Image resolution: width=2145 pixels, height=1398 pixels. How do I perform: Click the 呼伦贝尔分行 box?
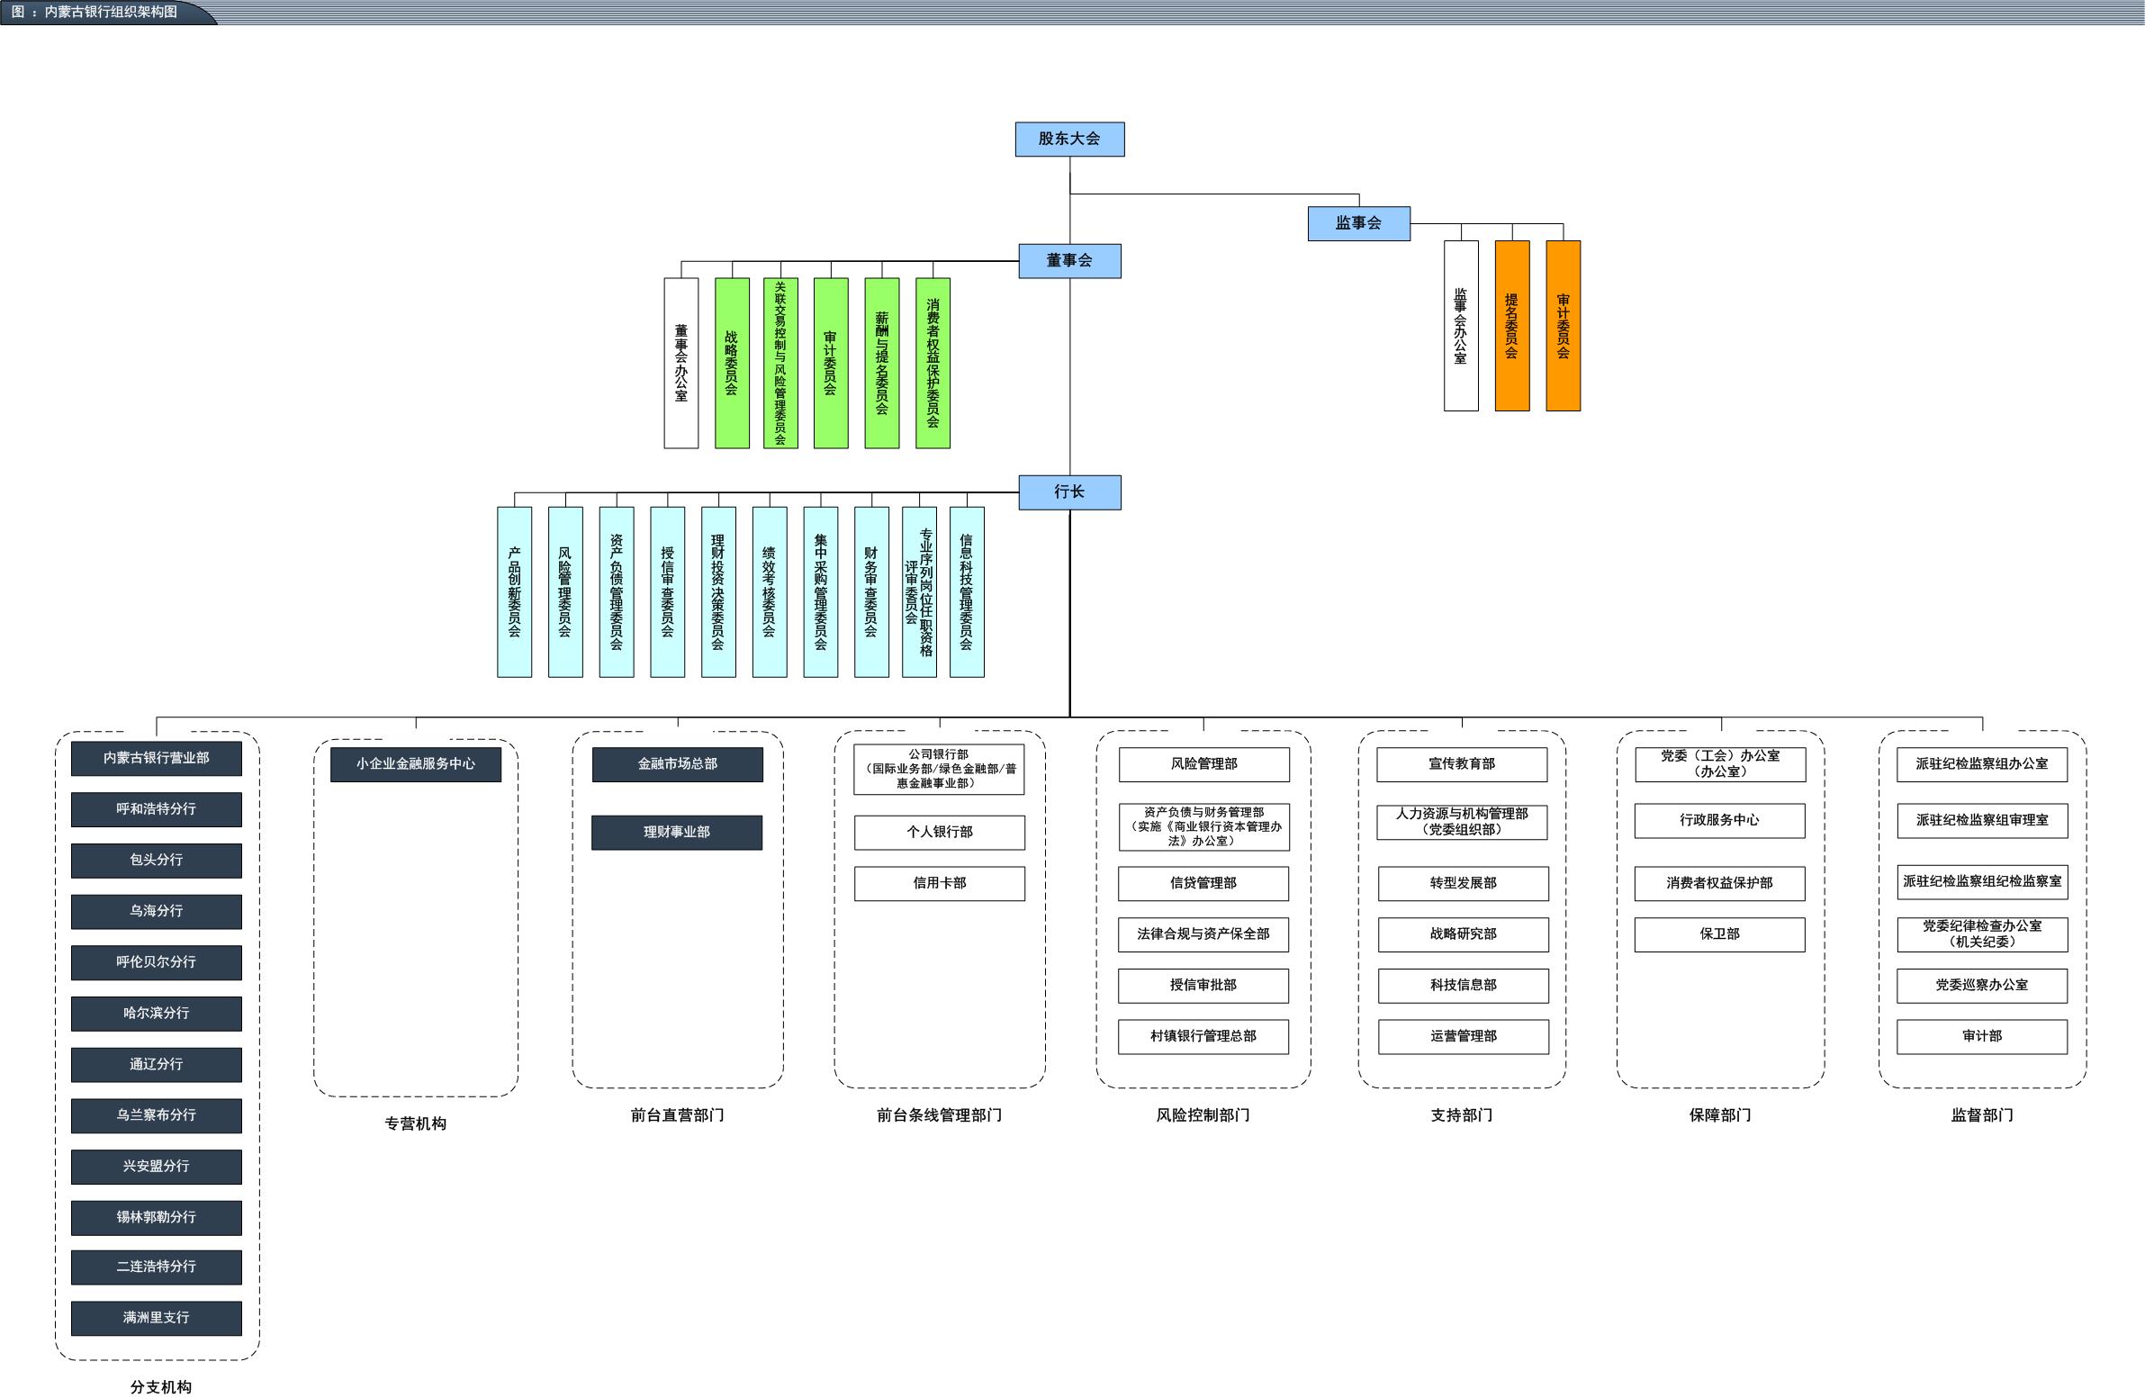[x=157, y=962]
